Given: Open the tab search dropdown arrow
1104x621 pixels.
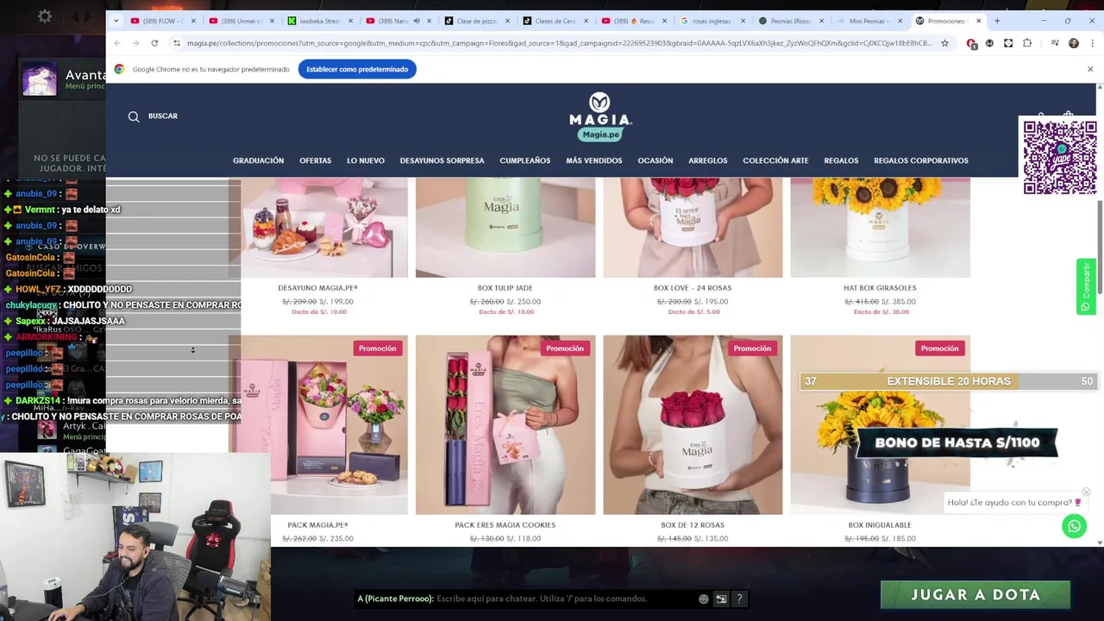Looking at the screenshot, I should 116,21.
